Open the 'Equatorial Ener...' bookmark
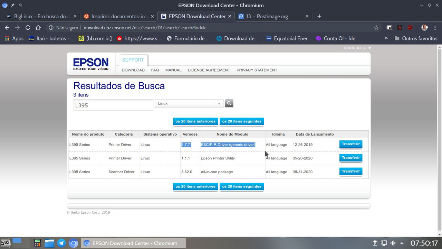Screen dimensions: 442x249 (289, 38)
